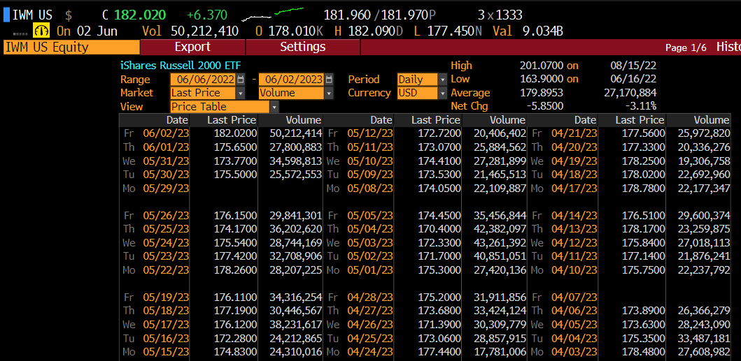Open the end date calendar icon

tap(330, 79)
